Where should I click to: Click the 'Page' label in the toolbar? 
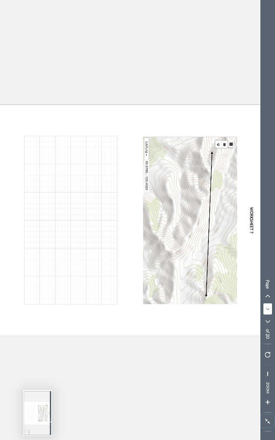(x=267, y=284)
